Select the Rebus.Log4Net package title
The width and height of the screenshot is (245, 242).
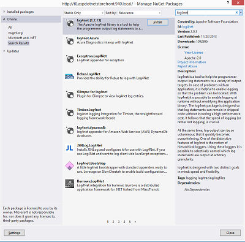[x=89, y=74]
